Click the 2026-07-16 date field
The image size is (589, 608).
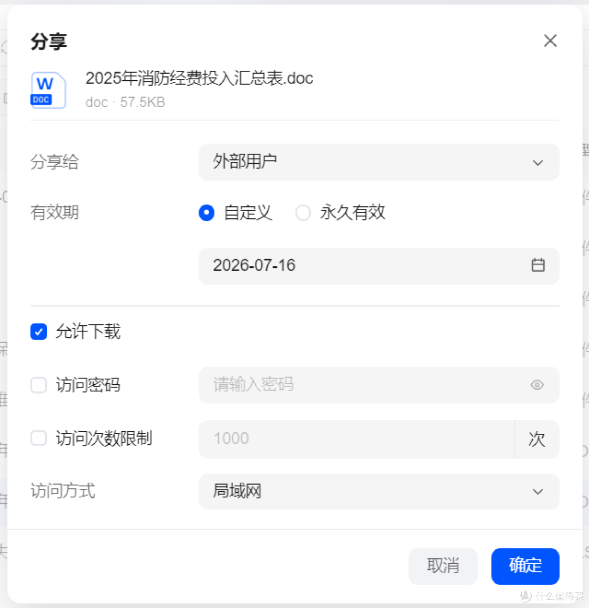click(378, 266)
